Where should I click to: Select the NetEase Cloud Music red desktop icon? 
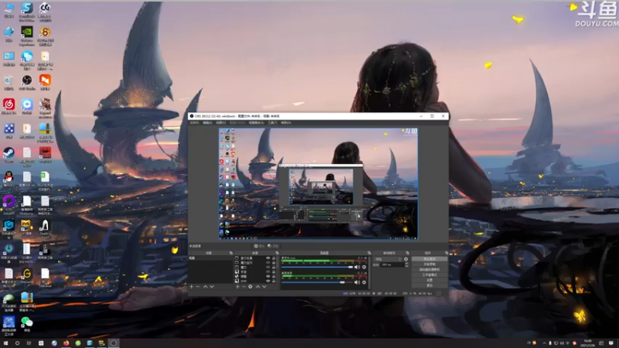click(9, 107)
